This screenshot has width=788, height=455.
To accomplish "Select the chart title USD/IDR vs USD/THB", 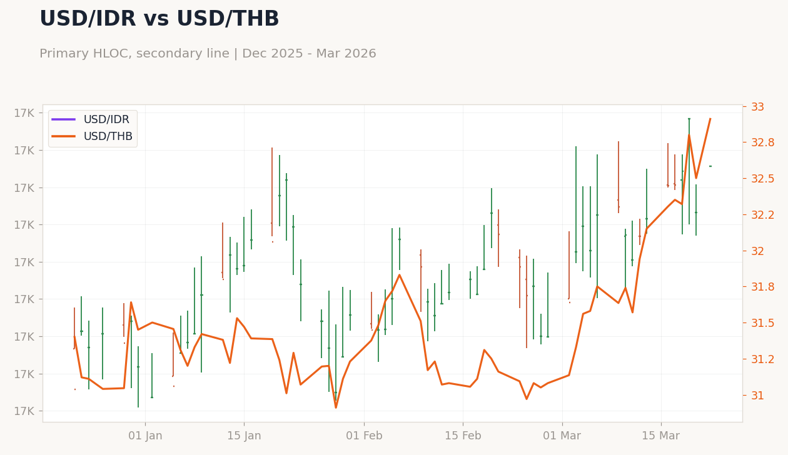I will point(159,19).
